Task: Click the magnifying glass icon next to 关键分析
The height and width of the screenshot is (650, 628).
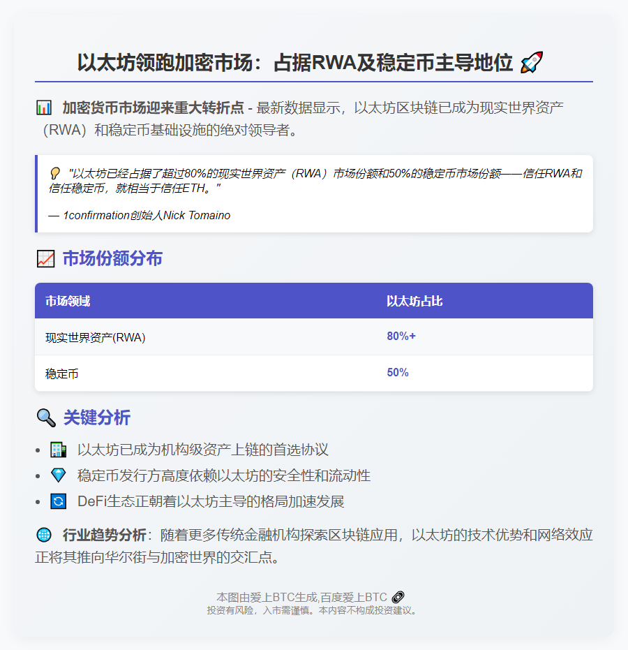Action: (46, 418)
